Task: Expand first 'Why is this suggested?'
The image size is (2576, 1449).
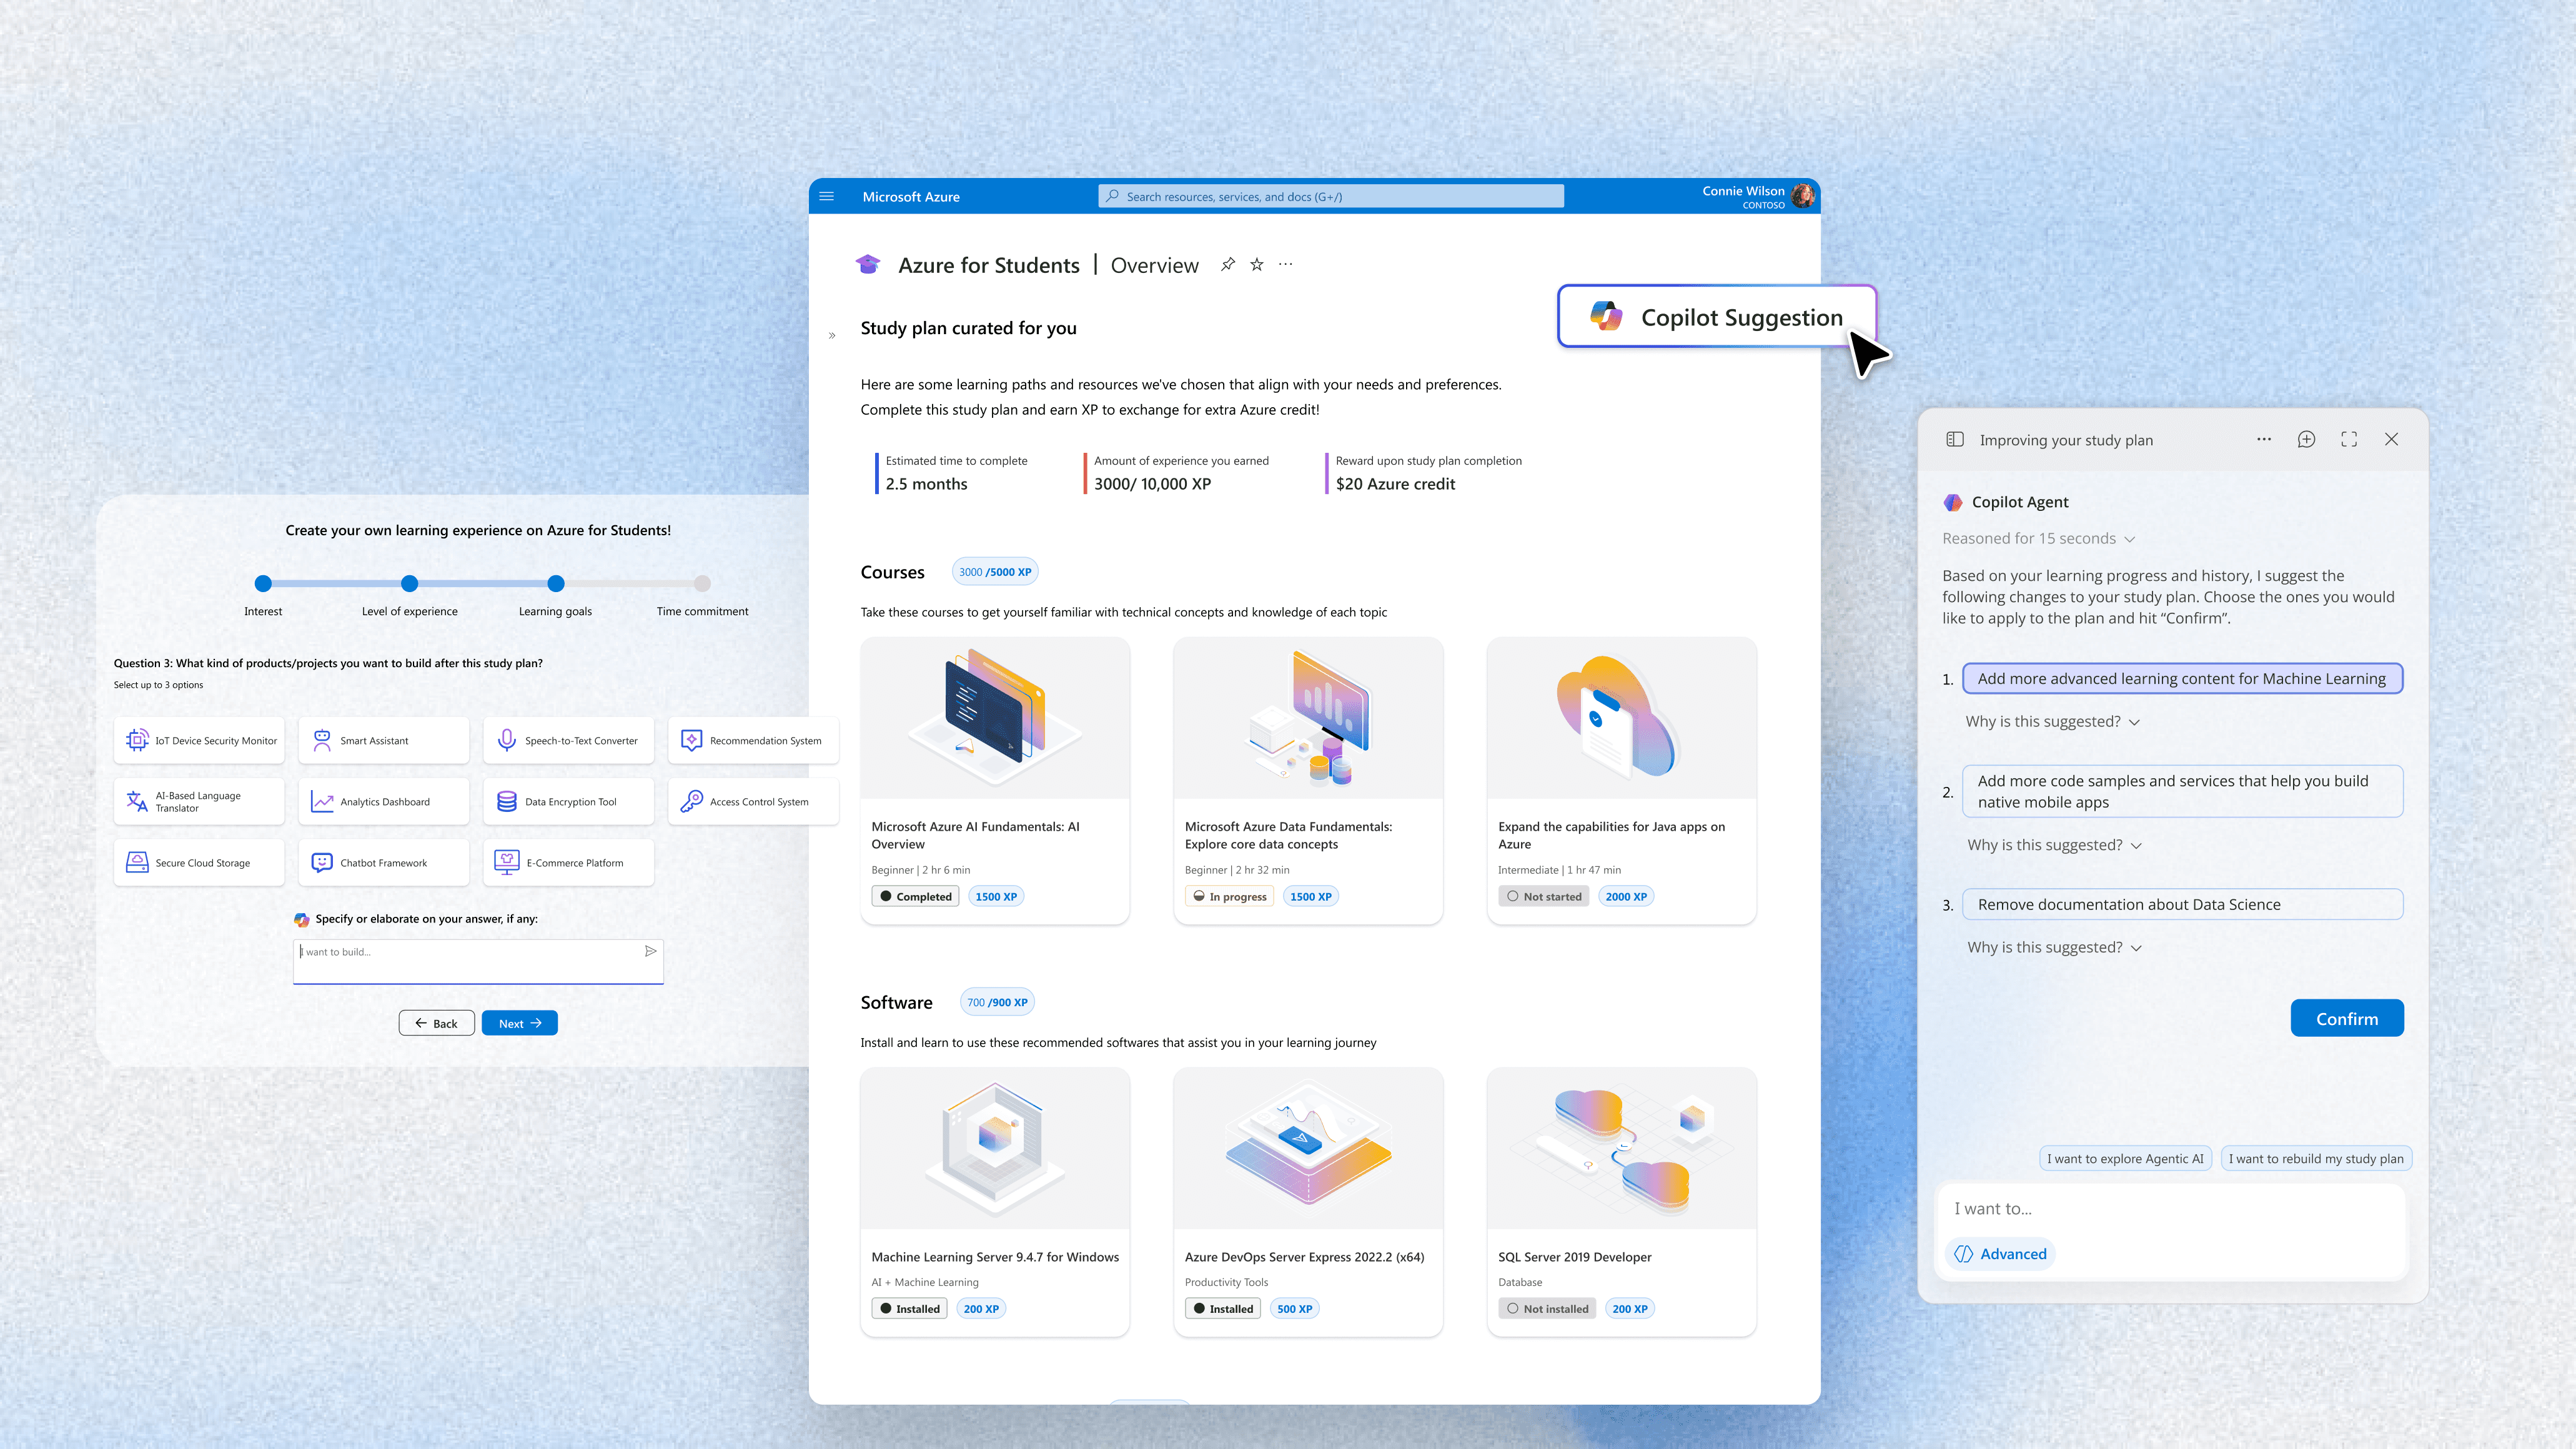Action: click(x=2052, y=721)
